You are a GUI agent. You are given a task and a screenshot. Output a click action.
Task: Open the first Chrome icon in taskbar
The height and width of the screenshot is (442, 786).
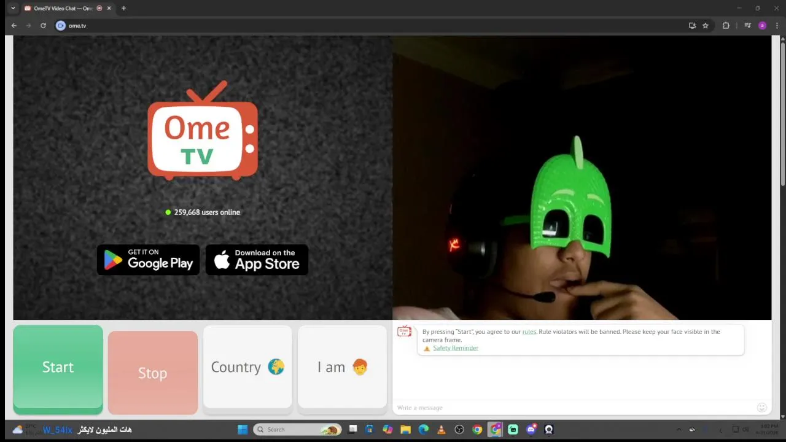tap(477, 430)
